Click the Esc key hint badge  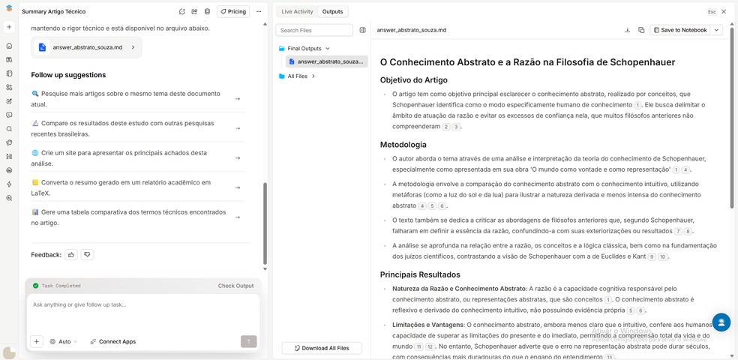pos(712,12)
